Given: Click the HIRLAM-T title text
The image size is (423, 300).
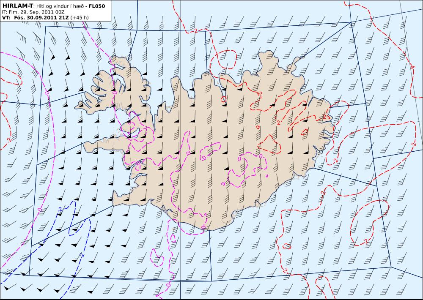Looking at the screenshot, I should [17, 6].
